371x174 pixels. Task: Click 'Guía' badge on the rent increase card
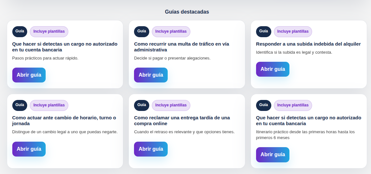(x=264, y=31)
